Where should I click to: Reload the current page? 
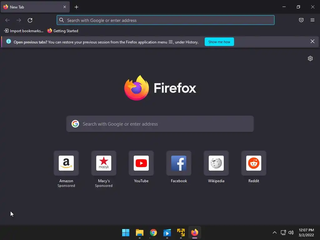[x=30, y=20]
